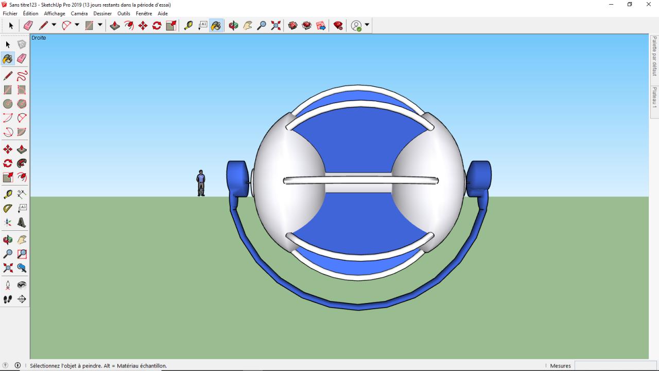
Task: Open the Extension Manager ruby icon
Action: coord(338,25)
